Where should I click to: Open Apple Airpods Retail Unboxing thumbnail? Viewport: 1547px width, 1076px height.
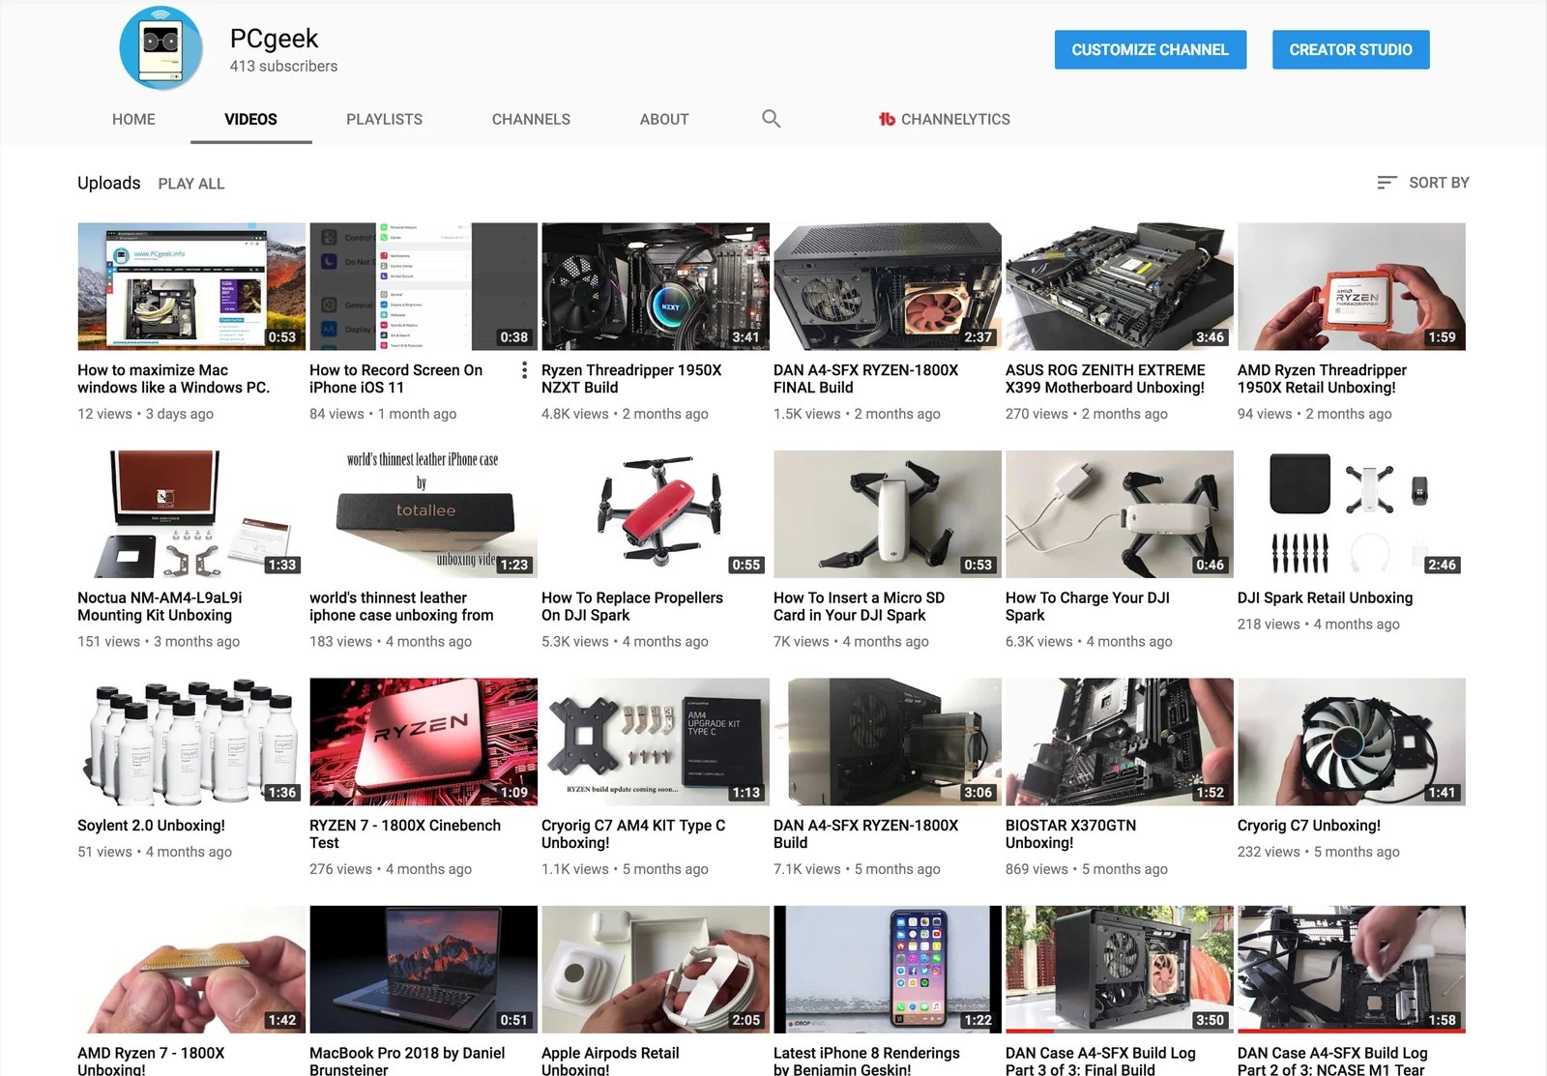coord(656,969)
